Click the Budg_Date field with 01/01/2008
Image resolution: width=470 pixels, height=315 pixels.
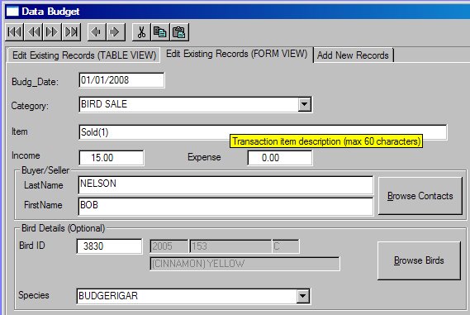121,80
